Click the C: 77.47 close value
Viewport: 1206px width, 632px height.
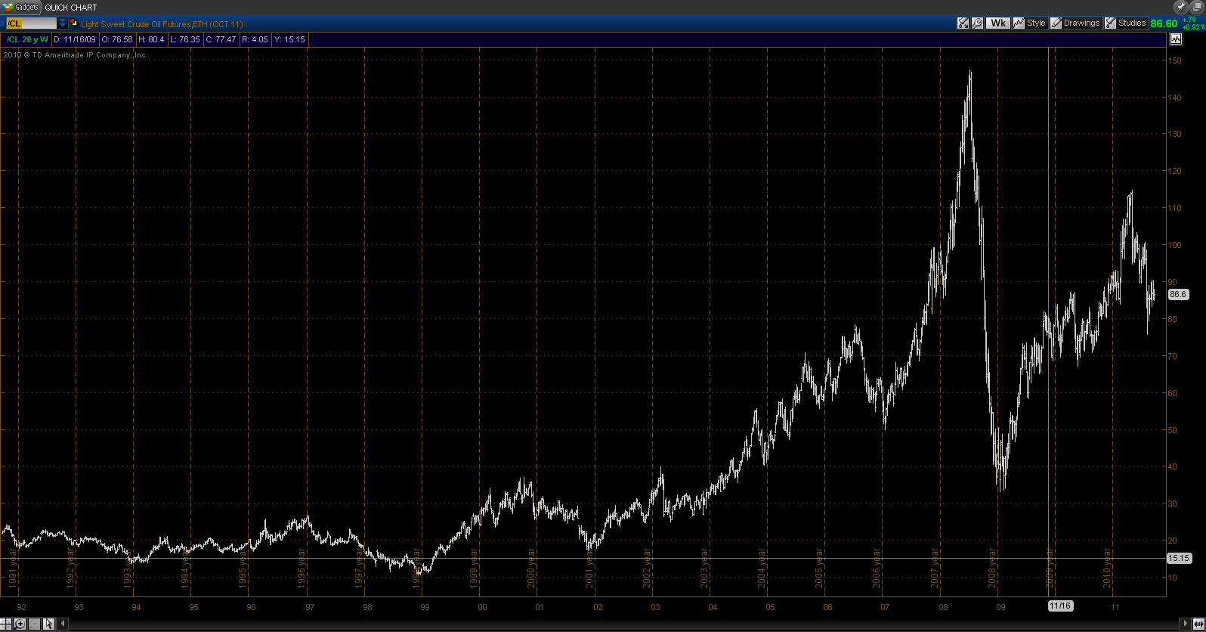(x=221, y=39)
